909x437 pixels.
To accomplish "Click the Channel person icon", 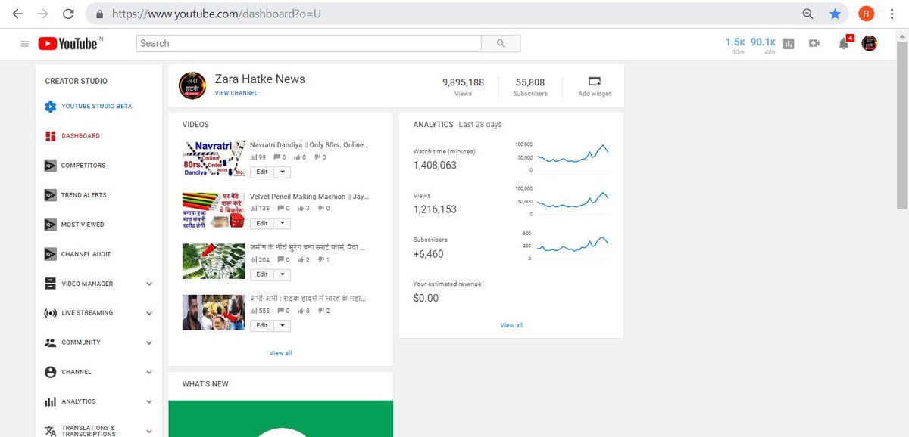I will pyautogui.click(x=51, y=372).
